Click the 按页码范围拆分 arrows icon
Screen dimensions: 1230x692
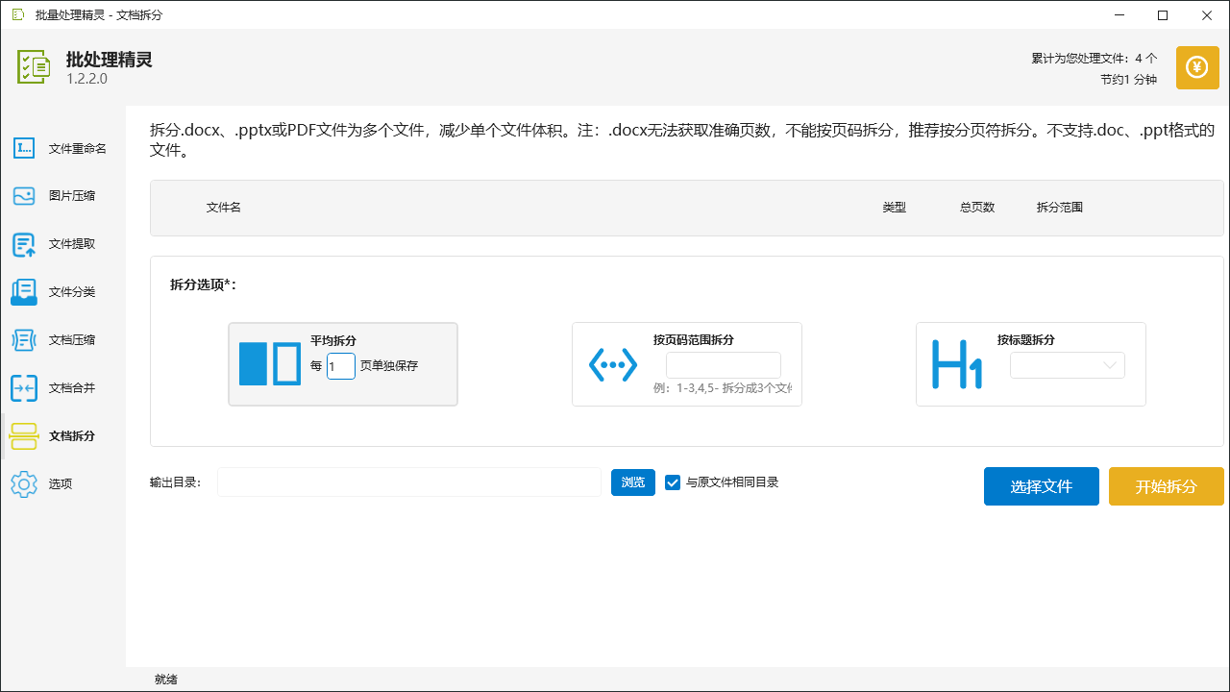pos(613,364)
